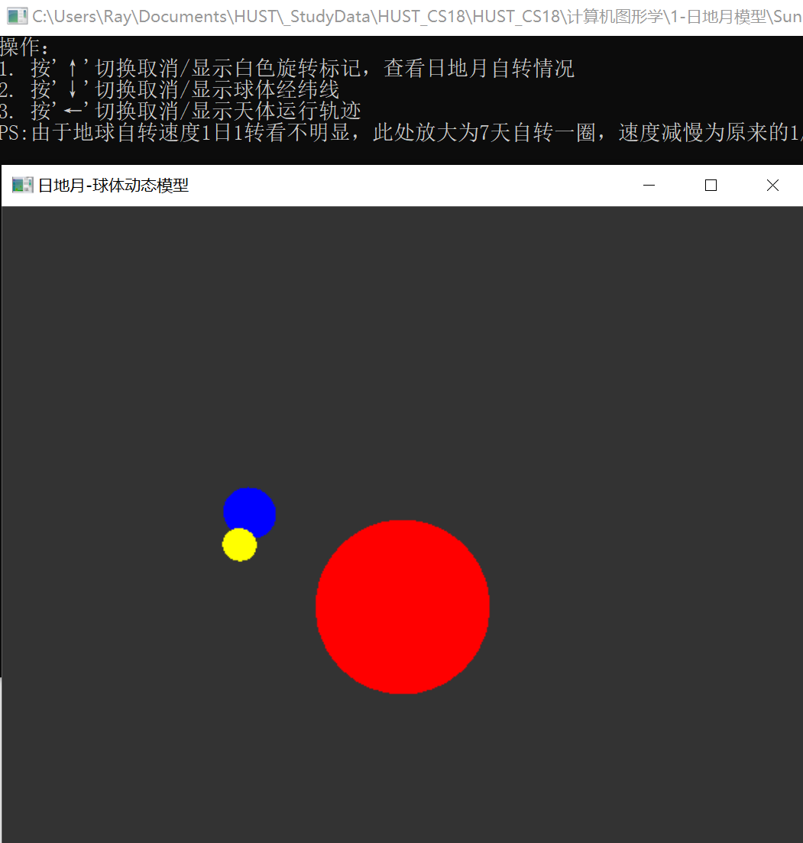803x843 pixels.
Task: Maximize the 日地月-球体动态模型 window
Action: point(711,186)
